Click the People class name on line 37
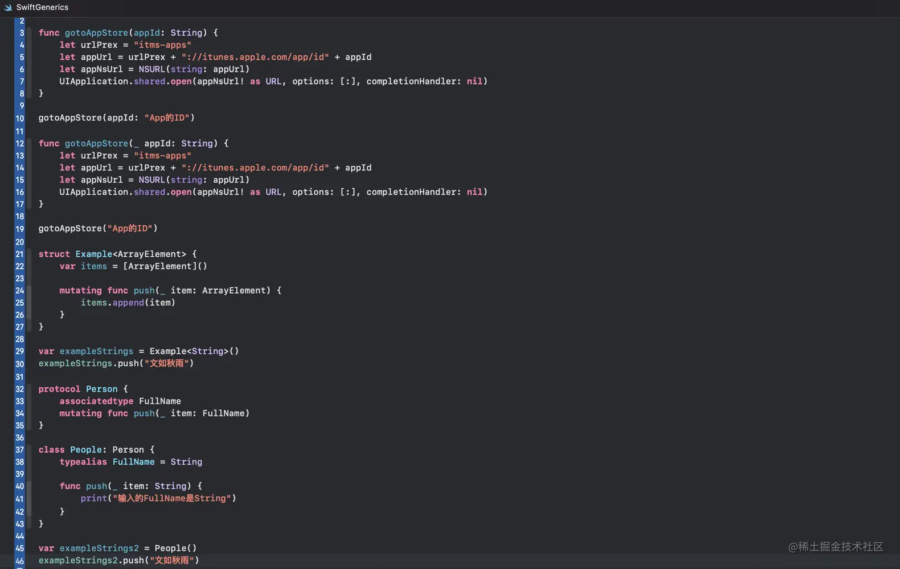Viewport: 900px width, 569px height. [x=86, y=450]
